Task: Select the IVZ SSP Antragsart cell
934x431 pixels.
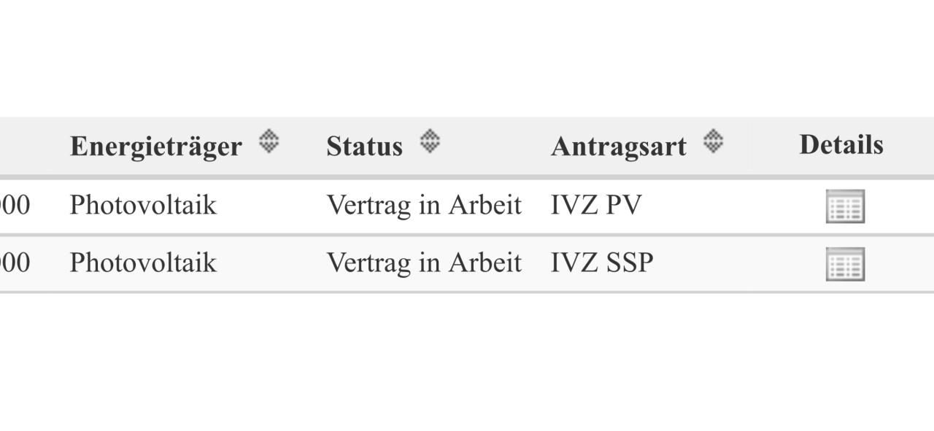Action: (x=602, y=263)
